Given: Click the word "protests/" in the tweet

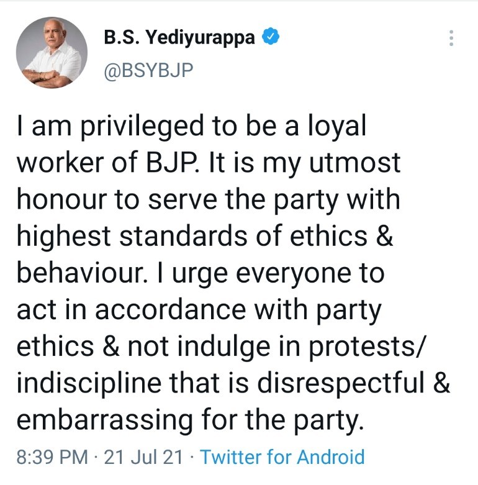Looking at the screenshot, I should (x=373, y=345).
